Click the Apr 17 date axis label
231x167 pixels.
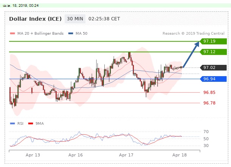[126, 155]
